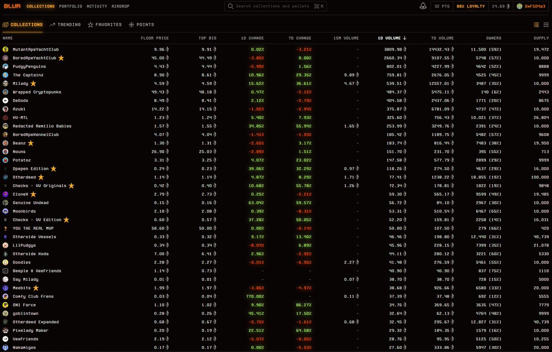Click COLLECTIONS in the top navigation bar
The width and height of the screenshot is (552, 352).
(x=40, y=6)
